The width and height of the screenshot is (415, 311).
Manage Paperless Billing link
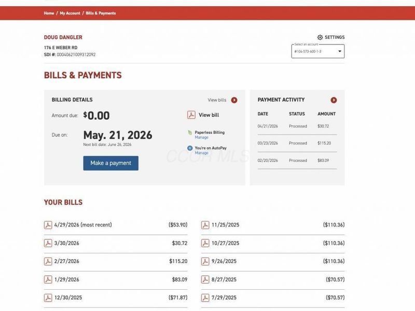[202, 137]
